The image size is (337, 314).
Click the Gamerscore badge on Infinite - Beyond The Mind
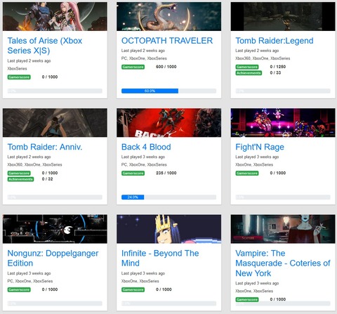click(133, 289)
